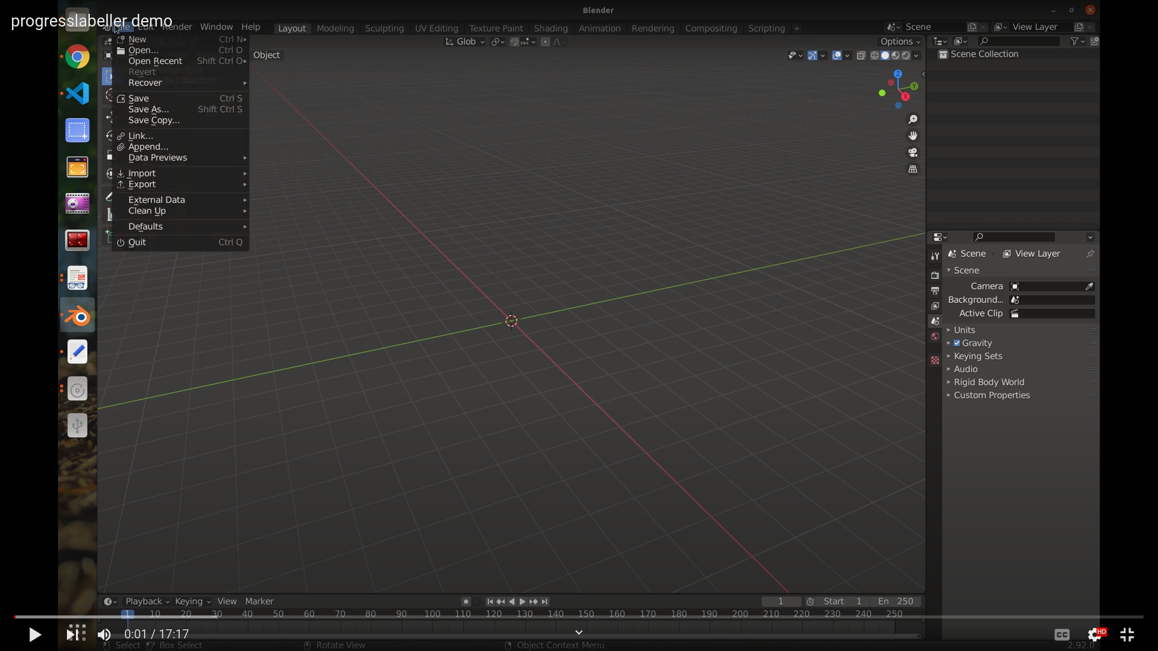1158x651 pixels.
Task: Expand the Units panel
Action: click(964, 330)
